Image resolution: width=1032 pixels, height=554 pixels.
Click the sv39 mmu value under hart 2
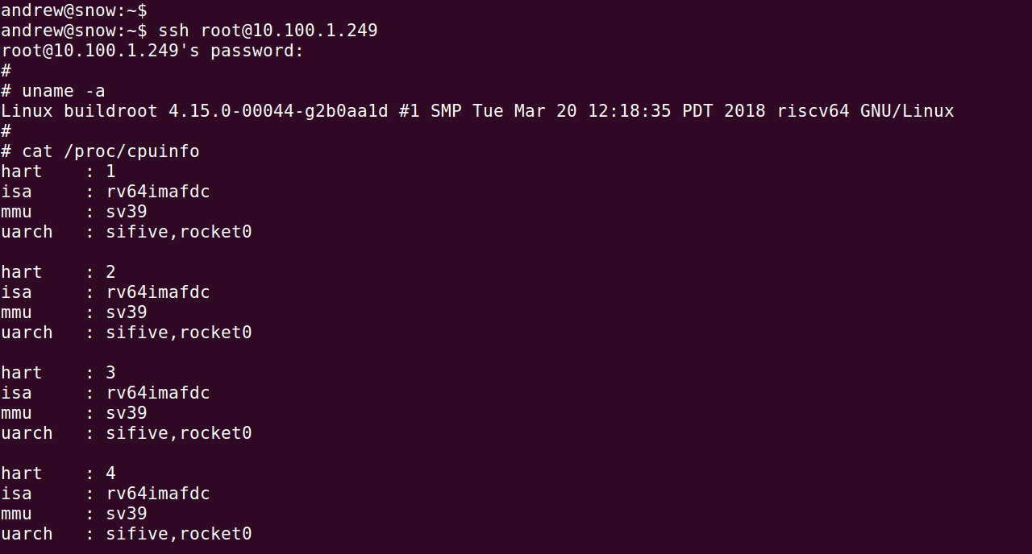pos(127,312)
